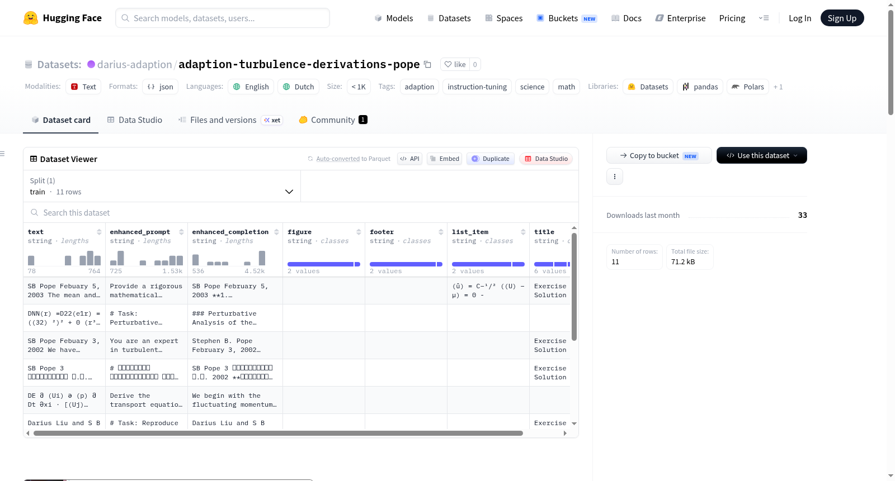The width and height of the screenshot is (895, 481).
Task: Click the Log In link
Action: (x=800, y=18)
